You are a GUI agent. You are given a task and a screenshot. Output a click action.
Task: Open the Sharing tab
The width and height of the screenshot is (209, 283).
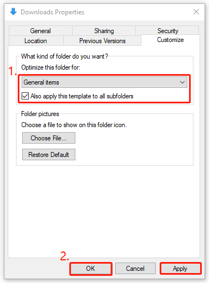(104, 31)
